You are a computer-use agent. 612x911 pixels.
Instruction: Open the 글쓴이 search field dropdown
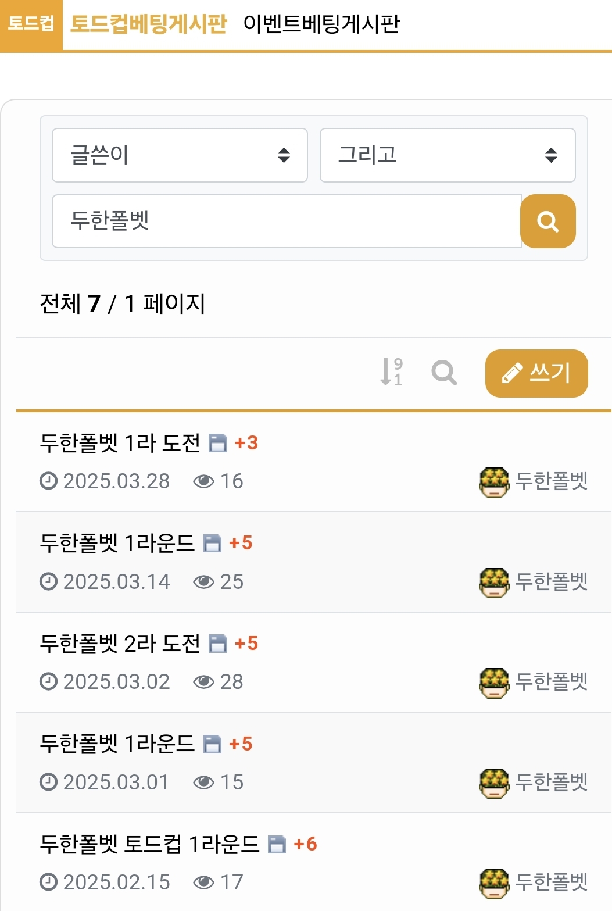(x=180, y=155)
